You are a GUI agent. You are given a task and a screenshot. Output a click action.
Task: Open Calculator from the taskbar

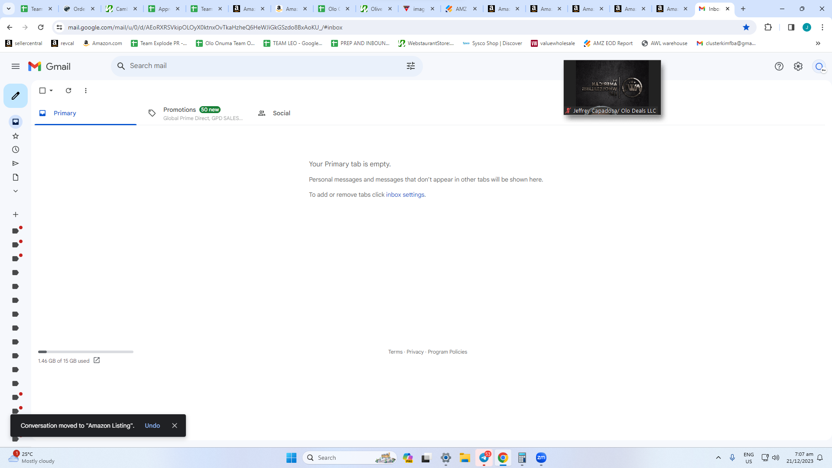tap(522, 458)
